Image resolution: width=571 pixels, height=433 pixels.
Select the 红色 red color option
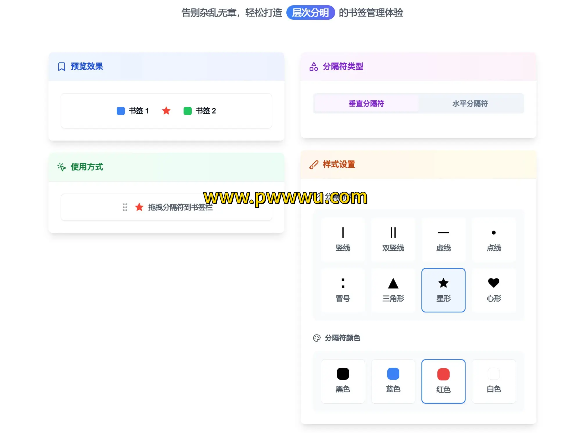click(x=443, y=381)
